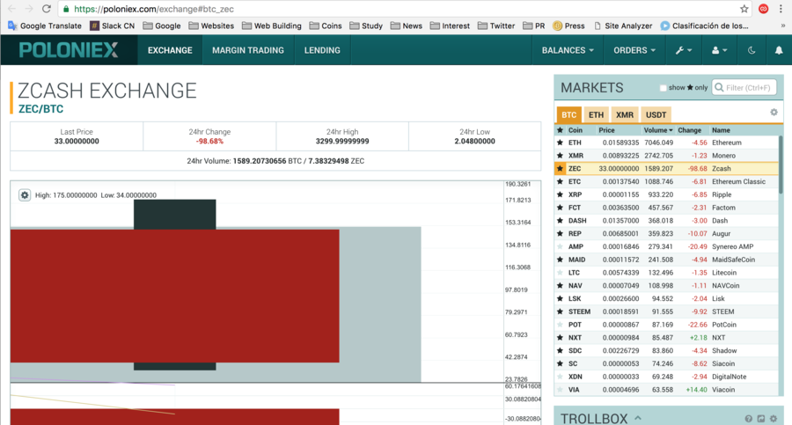Open the Press bookmark
The image size is (792, 425).
pos(568,26)
